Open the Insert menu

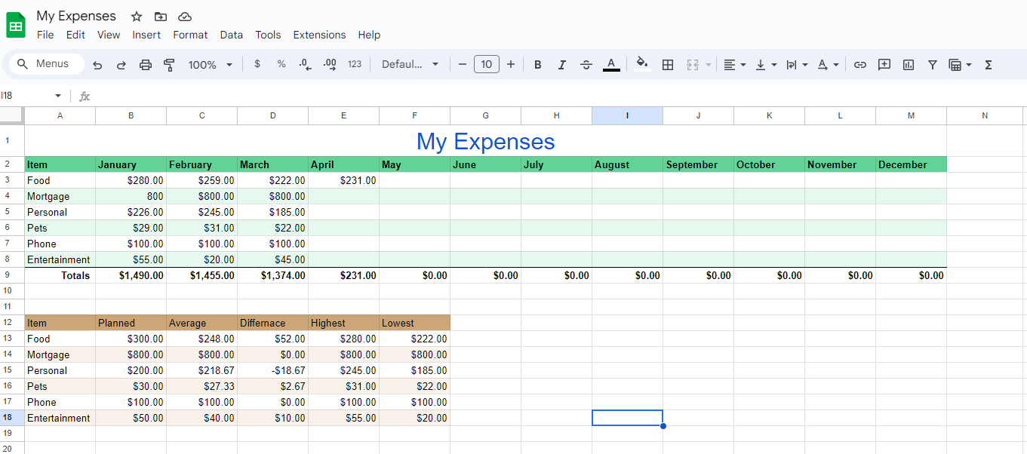pos(146,35)
